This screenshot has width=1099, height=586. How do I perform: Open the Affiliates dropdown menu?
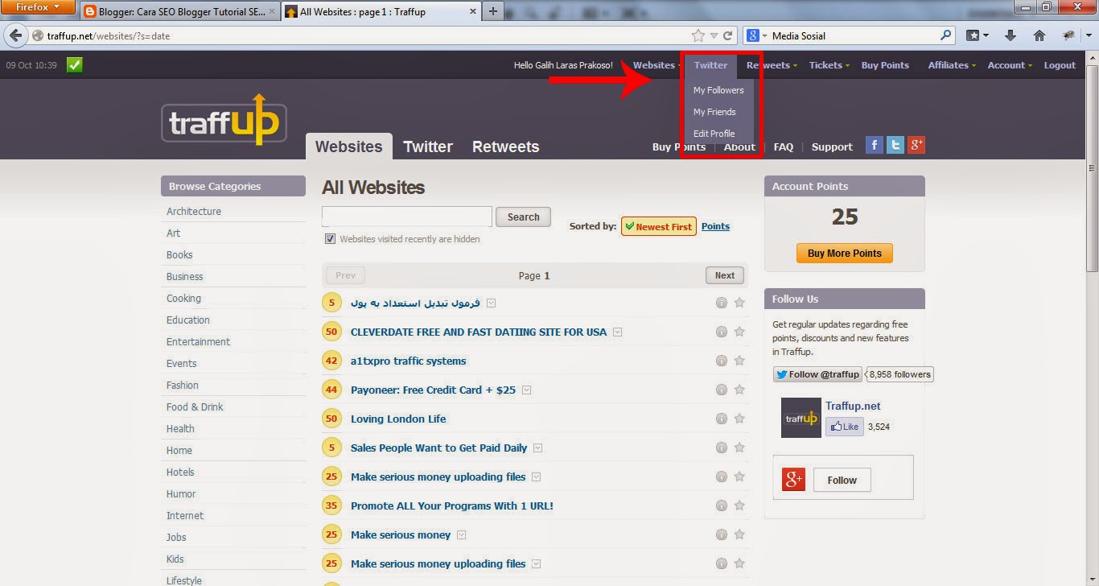[x=952, y=65]
